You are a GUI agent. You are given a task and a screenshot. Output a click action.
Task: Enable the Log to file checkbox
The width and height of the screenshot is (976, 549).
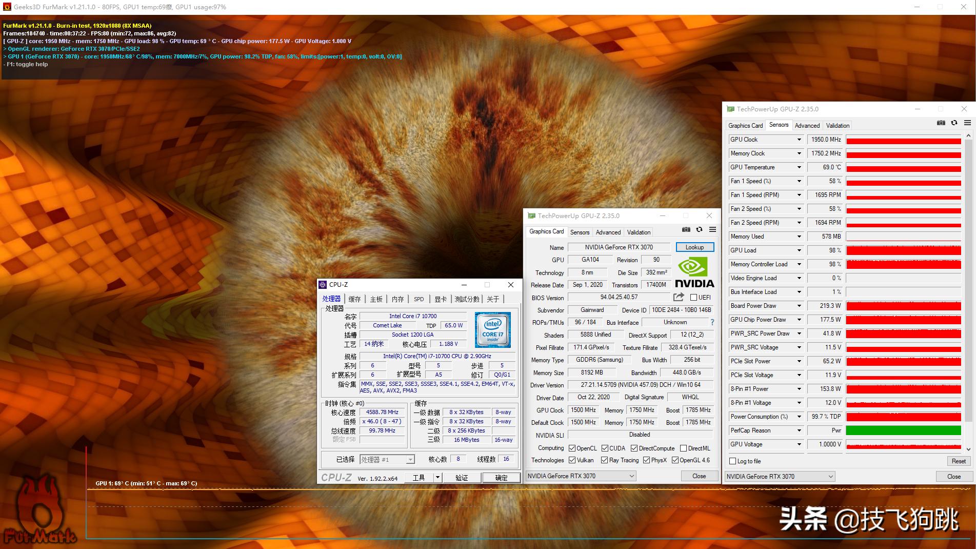pyautogui.click(x=733, y=461)
